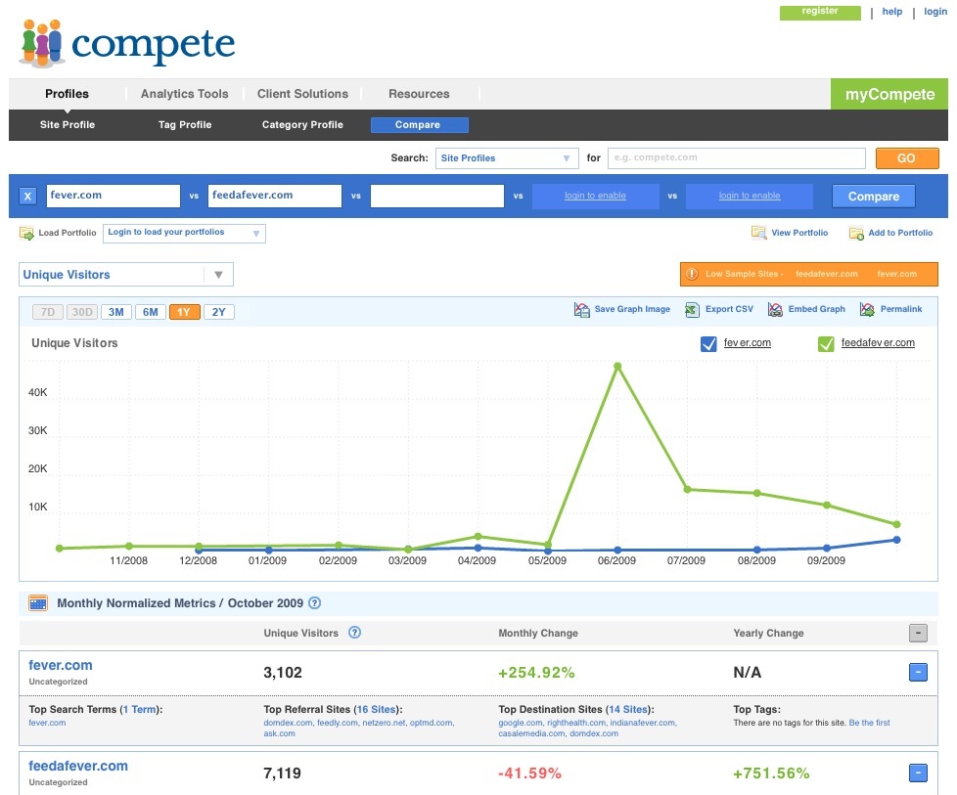The width and height of the screenshot is (957, 795).
Task: Uncheck the feedafever.com graph checkbox
Action: coord(826,344)
